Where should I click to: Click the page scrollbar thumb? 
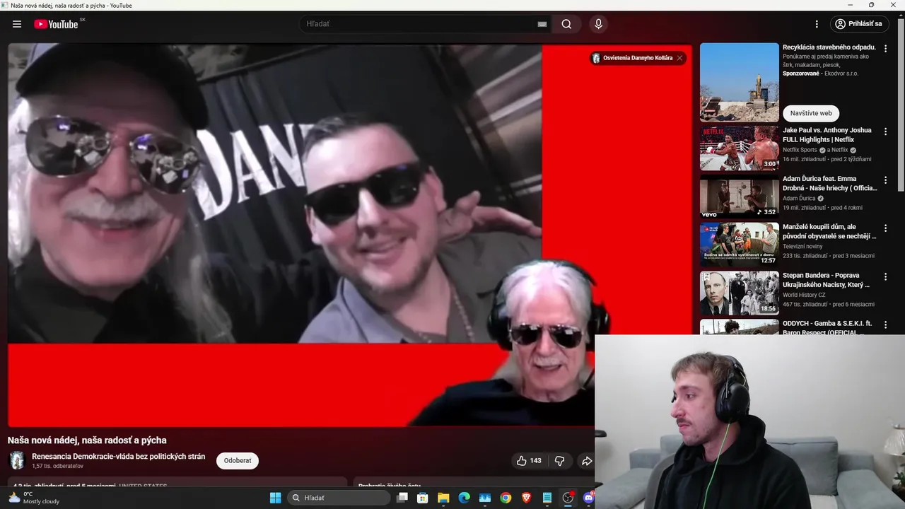pyautogui.click(x=901, y=106)
